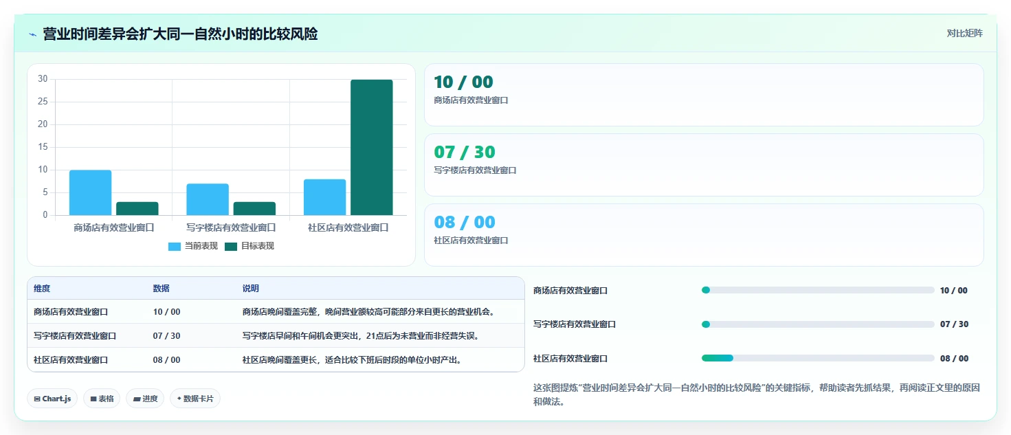Screen dimensions: 1011x435
Task: Click the 对比矩阵 label in header
Action: pyautogui.click(x=964, y=33)
